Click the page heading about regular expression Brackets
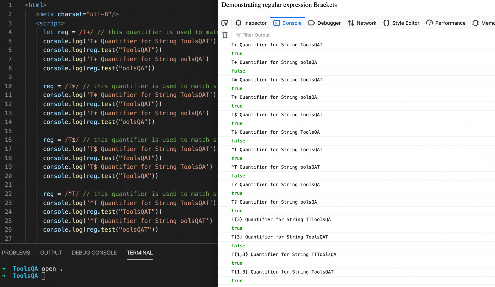Viewport: 495px width, 287px height. click(x=279, y=5)
